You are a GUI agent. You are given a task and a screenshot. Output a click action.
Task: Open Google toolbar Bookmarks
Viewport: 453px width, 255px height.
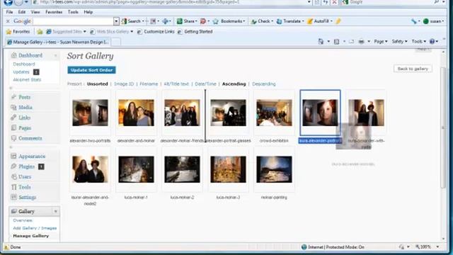click(229, 21)
